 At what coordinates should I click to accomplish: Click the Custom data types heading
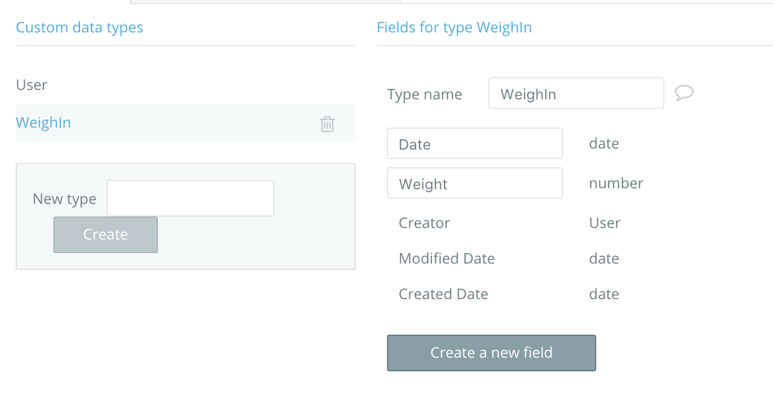click(79, 27)
